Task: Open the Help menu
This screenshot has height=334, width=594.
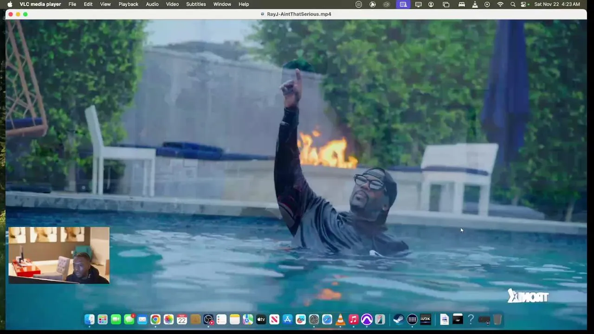Action: tap(244, 4)
